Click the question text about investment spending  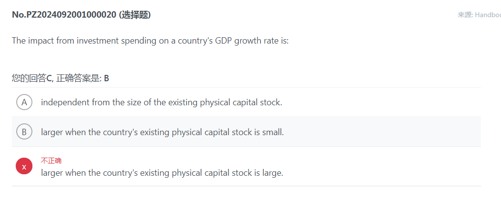(x=150, y=41)
